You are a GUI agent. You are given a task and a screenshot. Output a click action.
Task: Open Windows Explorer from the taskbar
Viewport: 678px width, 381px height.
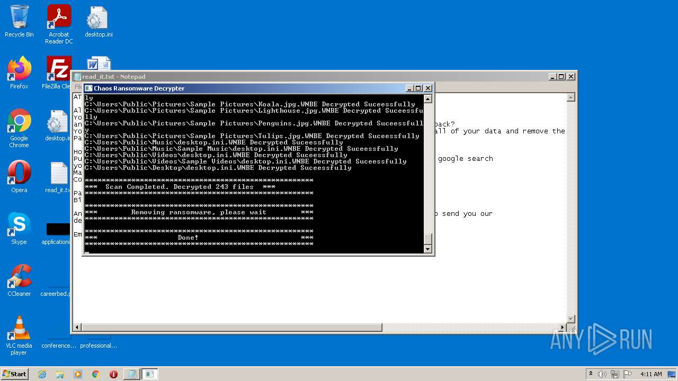click(x=60, y=374)
